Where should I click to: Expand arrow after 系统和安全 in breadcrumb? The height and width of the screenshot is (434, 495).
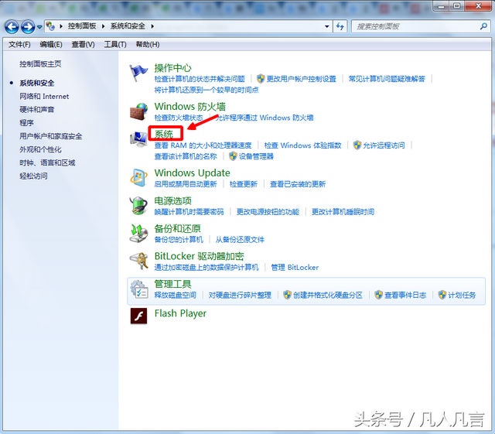[152, 26]
